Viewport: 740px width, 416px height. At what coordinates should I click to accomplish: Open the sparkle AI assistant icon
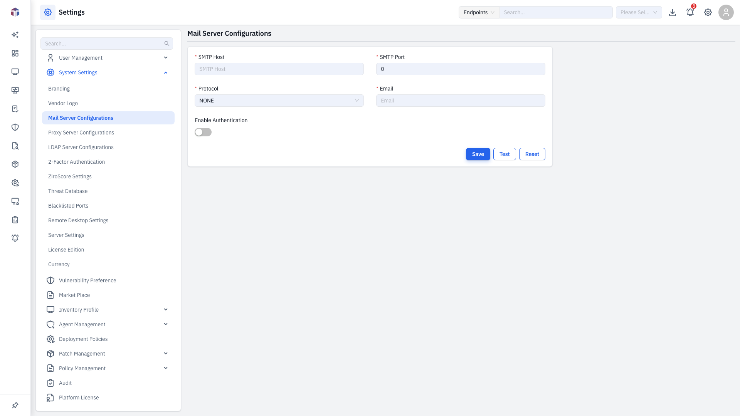15,35
